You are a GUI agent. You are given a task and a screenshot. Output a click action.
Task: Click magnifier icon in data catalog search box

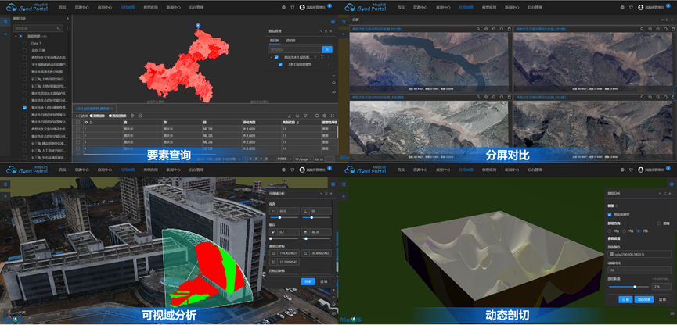coord(59,28)
